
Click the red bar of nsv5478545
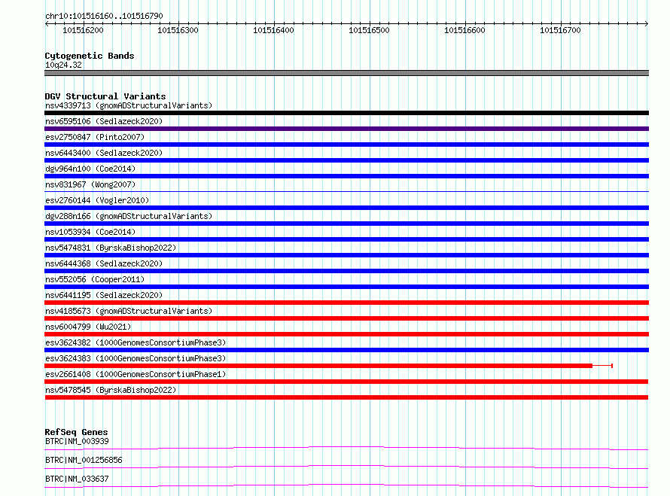pyautogui.click(x=346, y=397)
